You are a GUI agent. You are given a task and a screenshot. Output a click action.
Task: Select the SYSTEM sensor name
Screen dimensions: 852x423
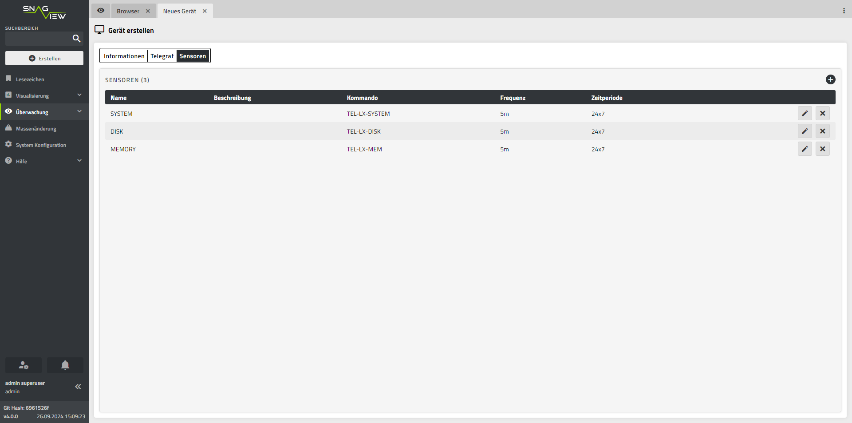[121, 114]
